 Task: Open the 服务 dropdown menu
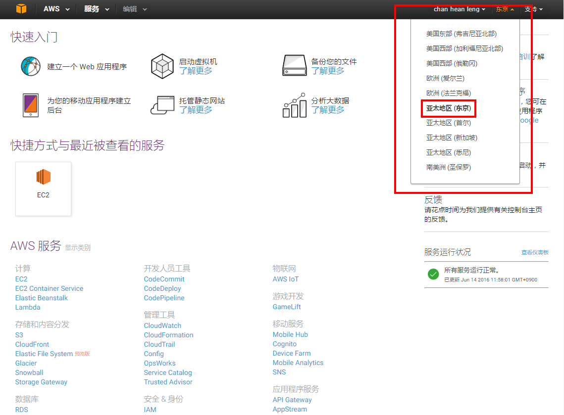pyautogui.click(x=97, y=9)
